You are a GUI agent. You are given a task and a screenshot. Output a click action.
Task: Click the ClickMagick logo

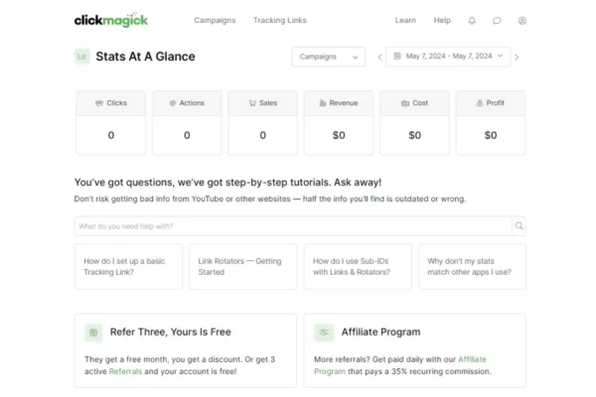click(111, 20)
